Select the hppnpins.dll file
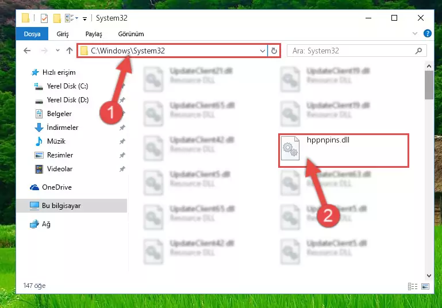The height and width of the screenshot is (308, 442). pyautogui.click(x=343, y=151)
